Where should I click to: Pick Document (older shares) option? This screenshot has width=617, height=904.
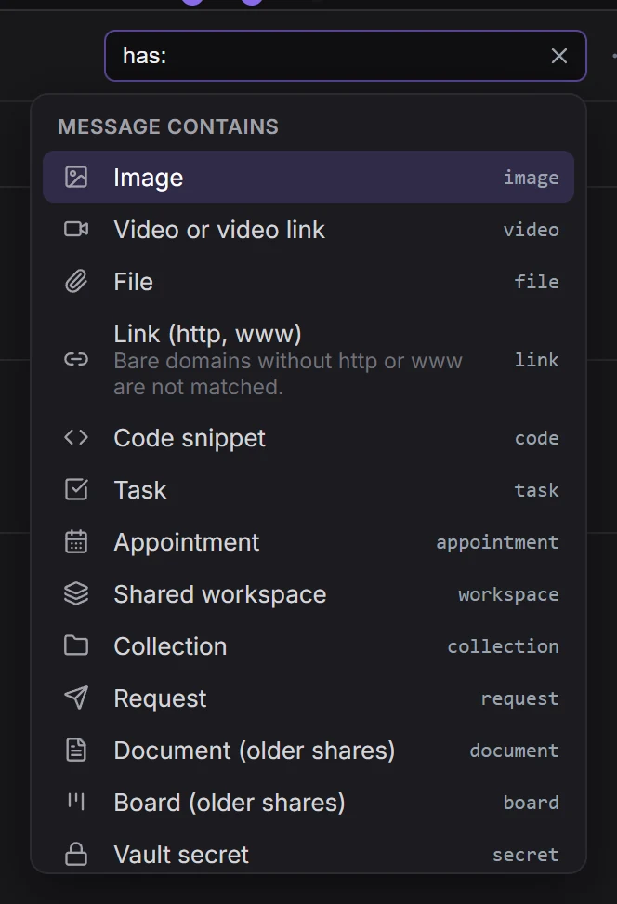pos(308,750)
